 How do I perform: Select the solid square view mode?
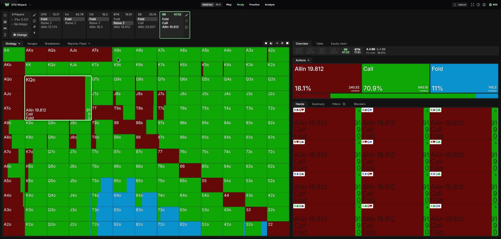click(x=287, y=43)
